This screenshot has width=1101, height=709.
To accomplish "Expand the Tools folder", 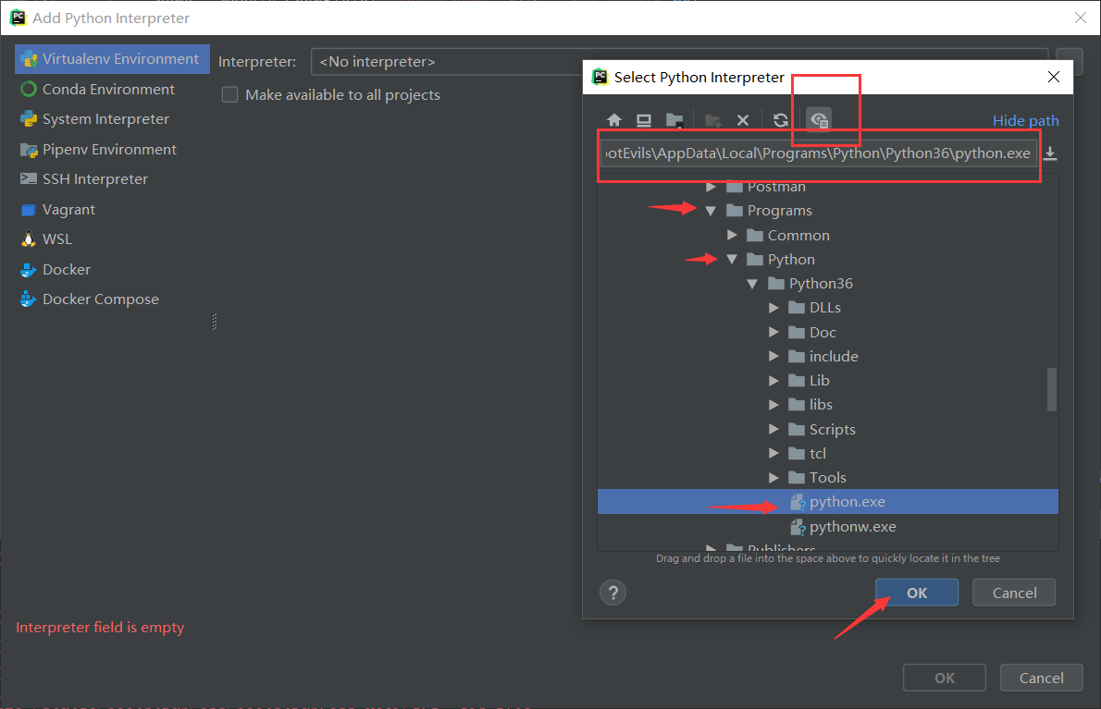I will (773, 478).
